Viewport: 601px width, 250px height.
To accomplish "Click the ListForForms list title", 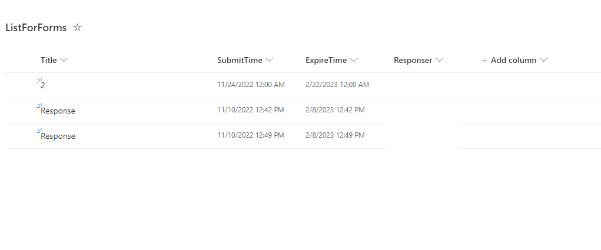I will click(x=36, y=28).
